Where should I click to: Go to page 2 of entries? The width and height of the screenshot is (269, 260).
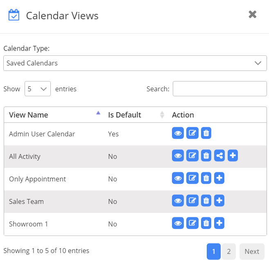coord(228,251)
